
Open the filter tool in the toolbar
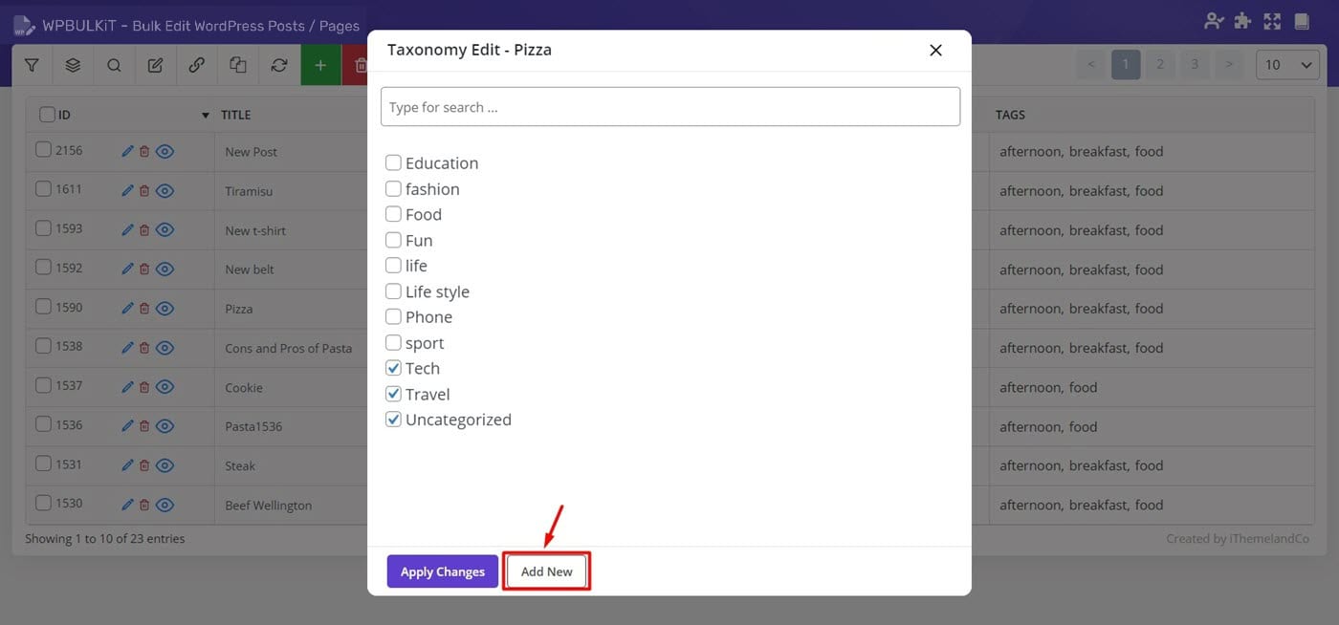coord(32,64)
